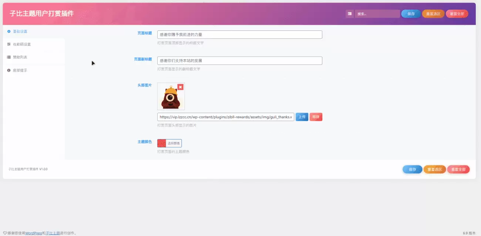Click the QR-code icon beside 收款码设置

tap(9, 44)
